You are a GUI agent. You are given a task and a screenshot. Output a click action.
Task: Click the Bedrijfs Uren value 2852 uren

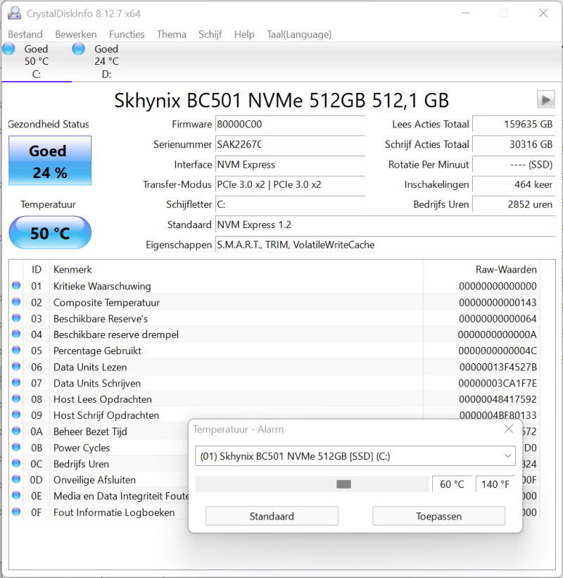(x=514, y=204)
